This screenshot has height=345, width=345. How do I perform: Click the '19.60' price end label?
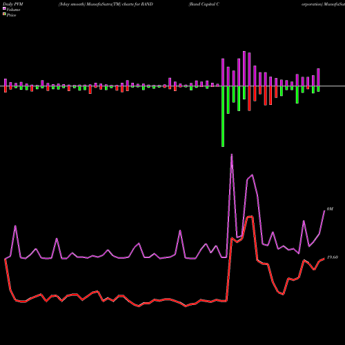tap(333, 257)
